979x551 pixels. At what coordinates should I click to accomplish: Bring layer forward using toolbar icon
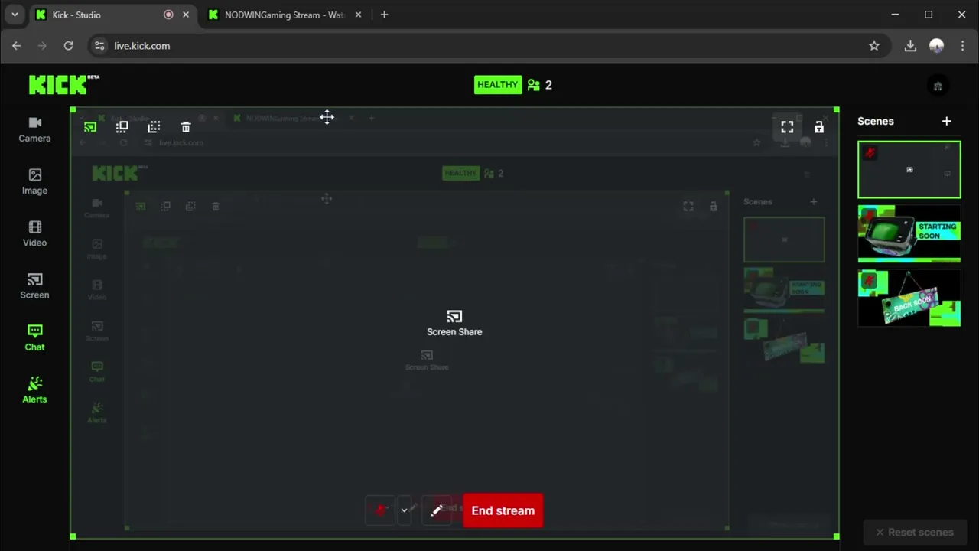point(122,127)
